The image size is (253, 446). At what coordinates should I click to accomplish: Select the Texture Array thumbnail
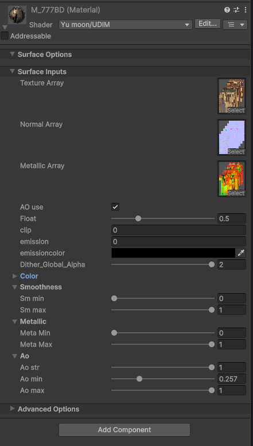[232, 96]
